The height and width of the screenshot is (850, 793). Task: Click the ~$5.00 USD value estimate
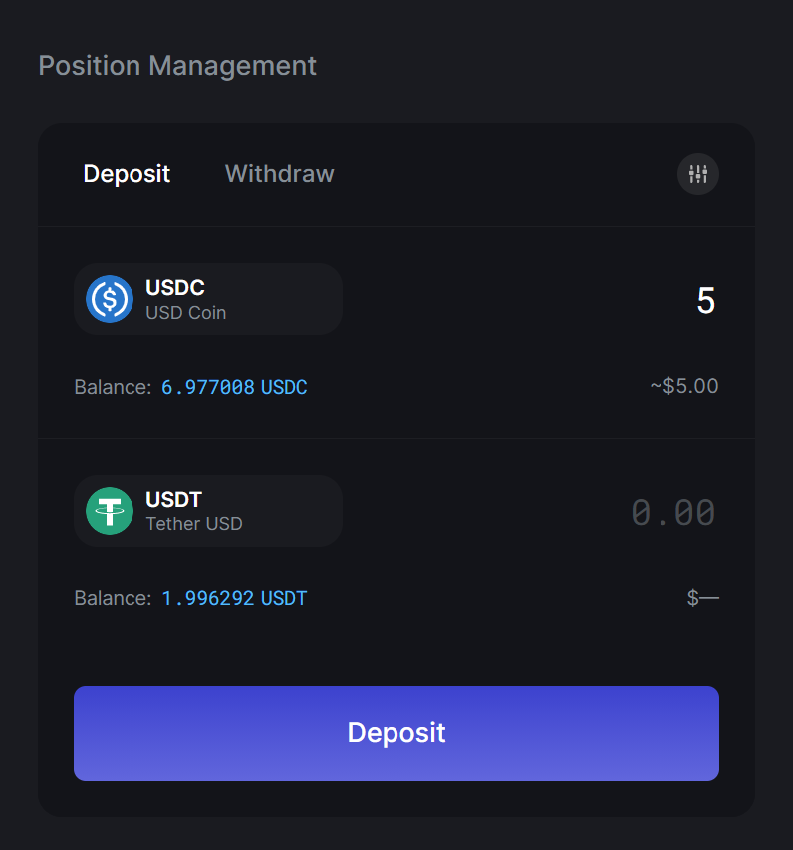[683, 386]
